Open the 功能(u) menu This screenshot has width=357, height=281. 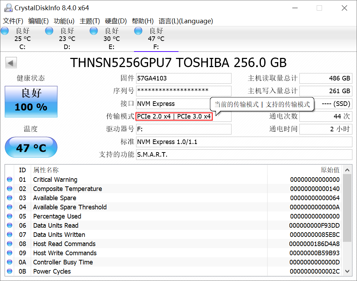pyautogui.click(x=64, y=21)
